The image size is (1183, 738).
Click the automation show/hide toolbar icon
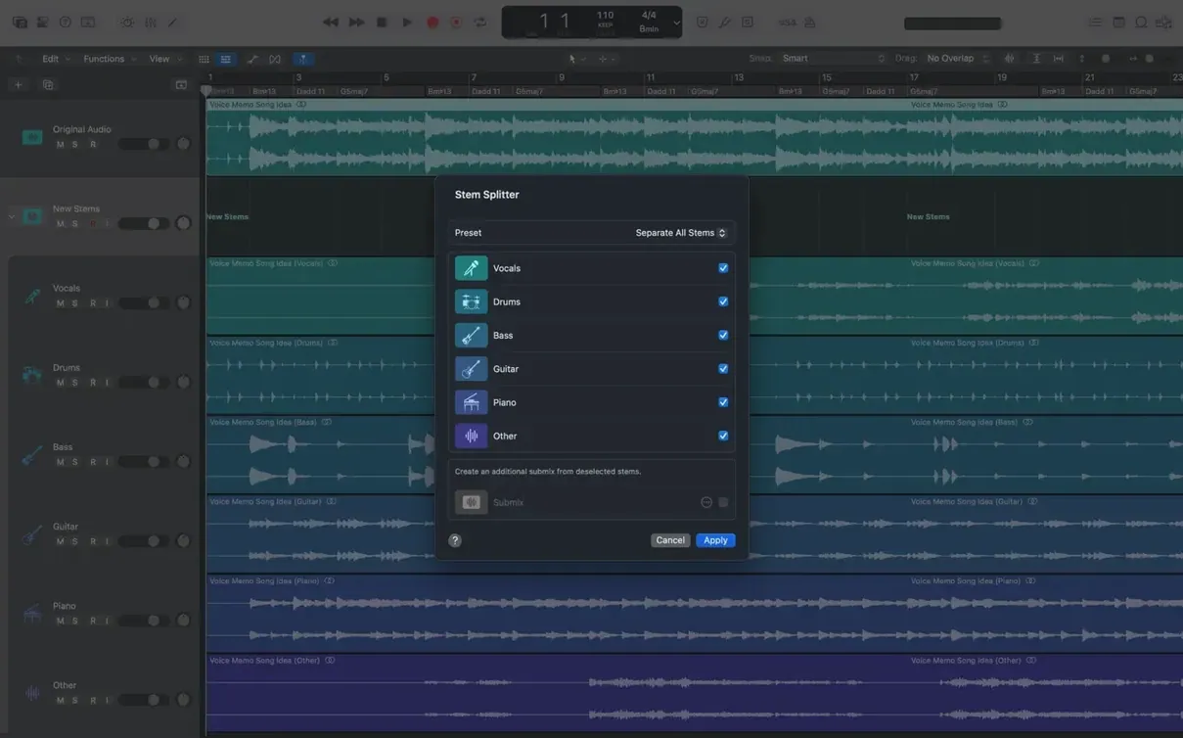pyautogui.click(x=252, y=59)
